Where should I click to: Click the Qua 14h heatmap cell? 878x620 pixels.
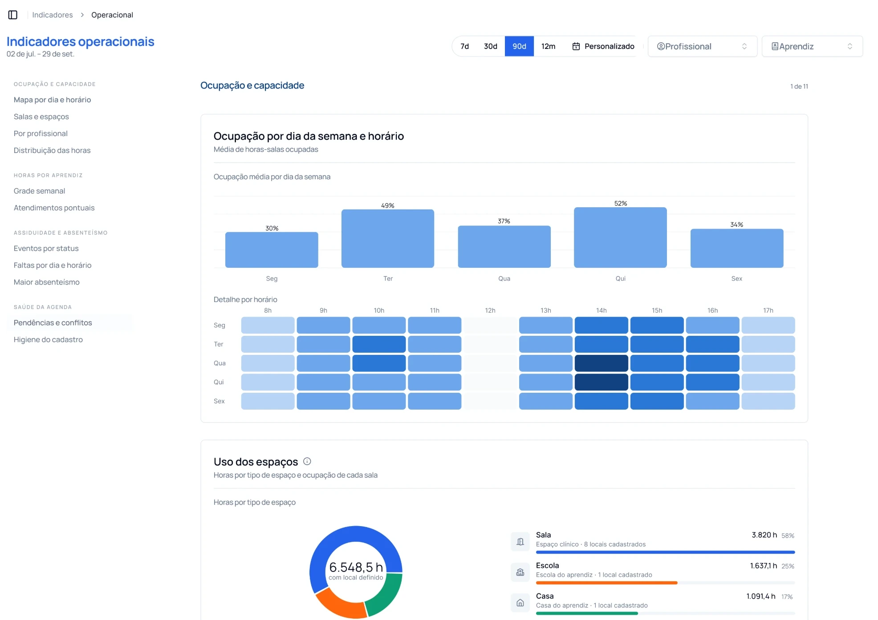[x=601, y=363]
